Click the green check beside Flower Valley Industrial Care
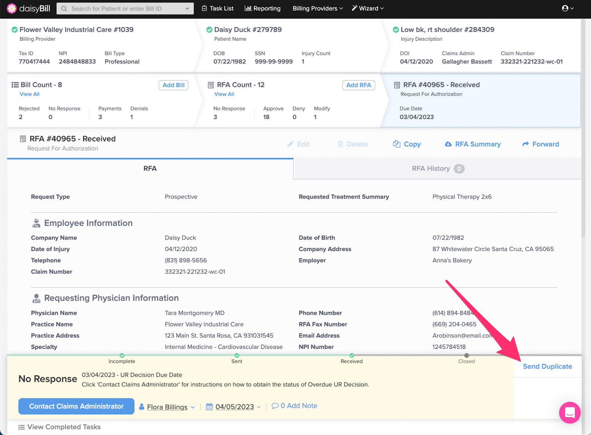 [x=15, y=30]
